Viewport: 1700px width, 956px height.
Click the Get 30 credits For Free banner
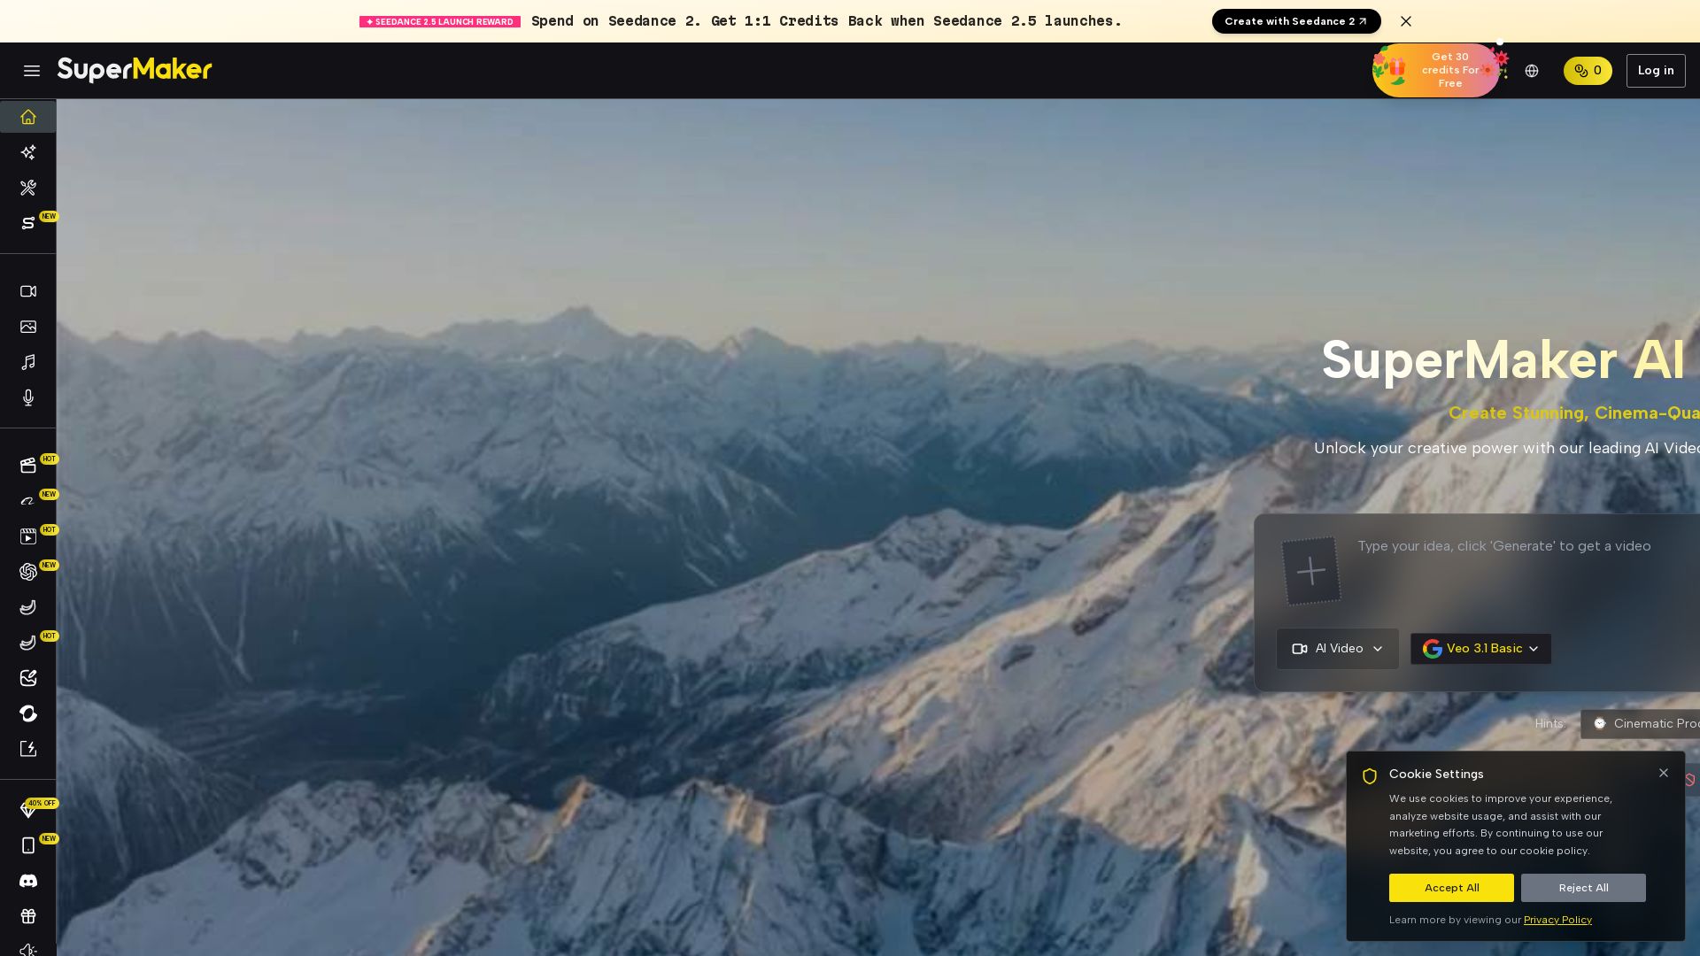(1436, 70)
